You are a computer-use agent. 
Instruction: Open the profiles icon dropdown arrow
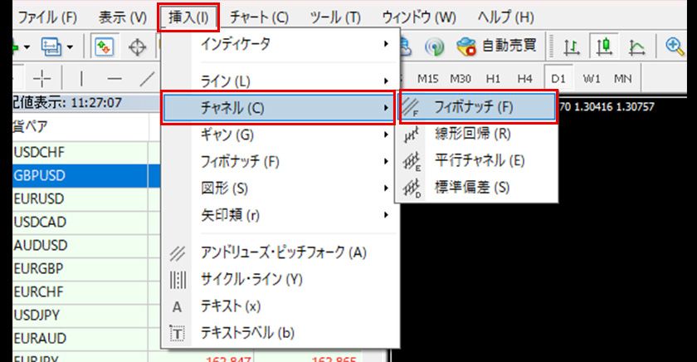(70, 46)
